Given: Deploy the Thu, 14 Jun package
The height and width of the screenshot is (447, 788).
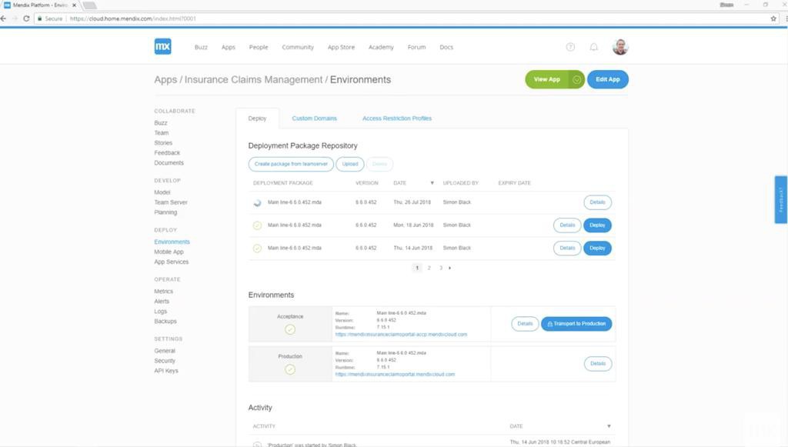Looking at the screenshot, I should (x=597, y=248).
